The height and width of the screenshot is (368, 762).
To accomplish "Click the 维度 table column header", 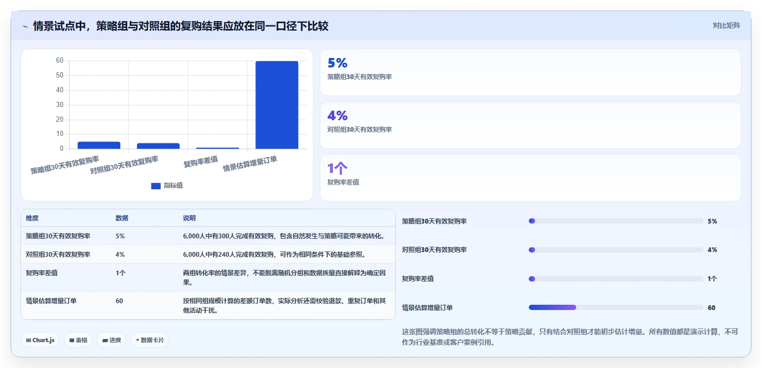I will coord(32,218).
